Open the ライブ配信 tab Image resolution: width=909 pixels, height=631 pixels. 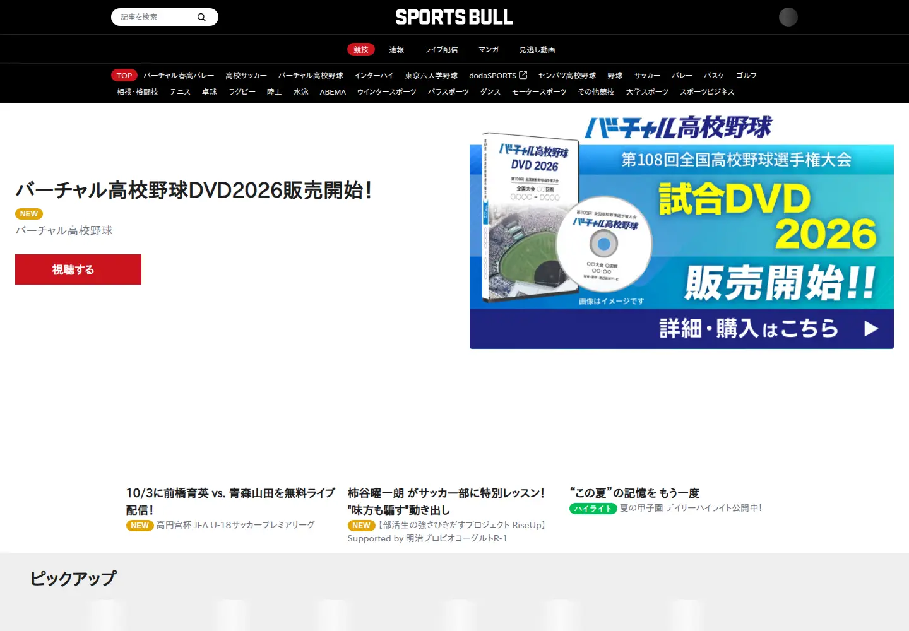pos(441,49)
